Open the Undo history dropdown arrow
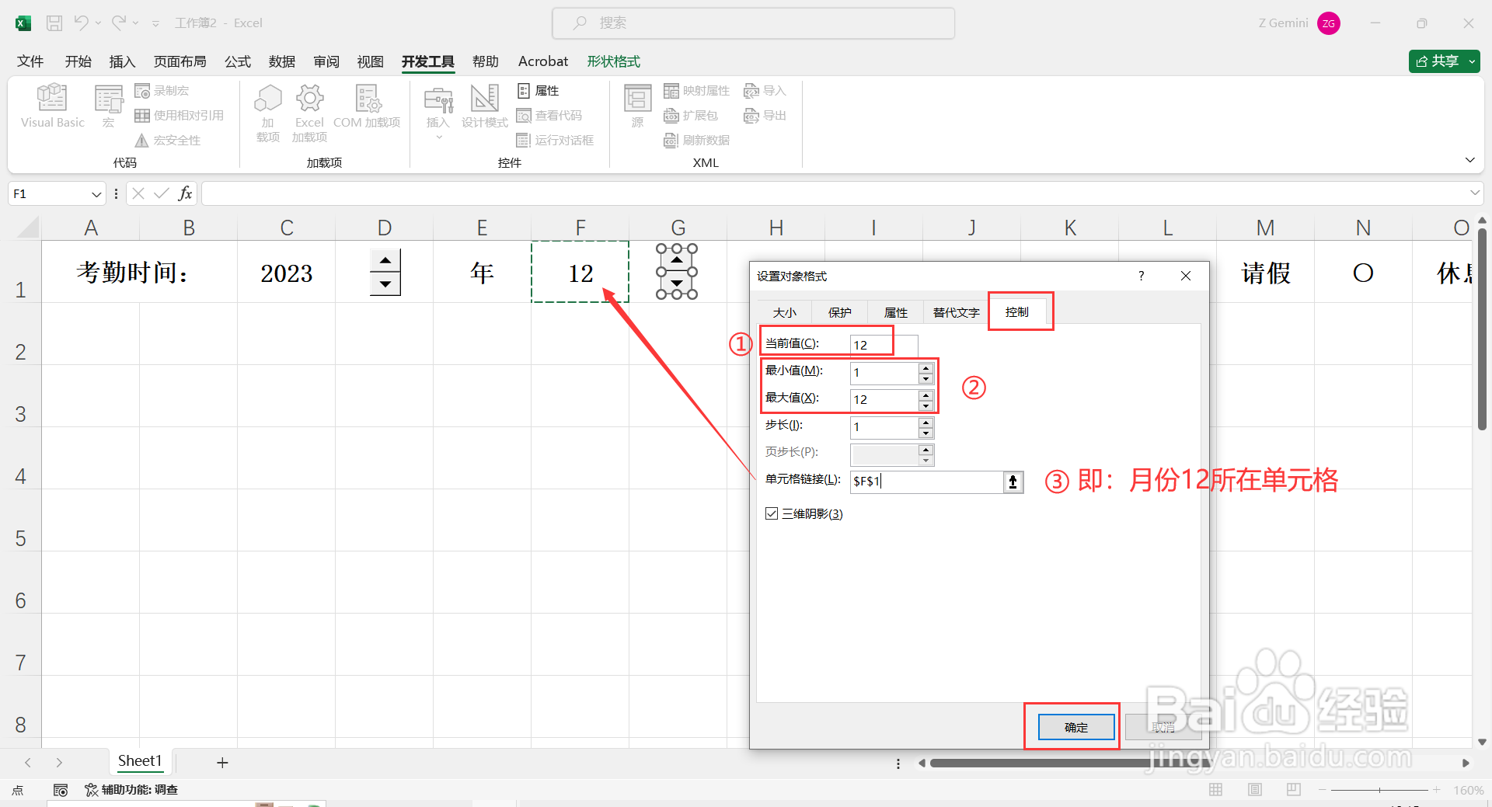Viewport: 1492px width, 807px height. click(x=98, y=23)
